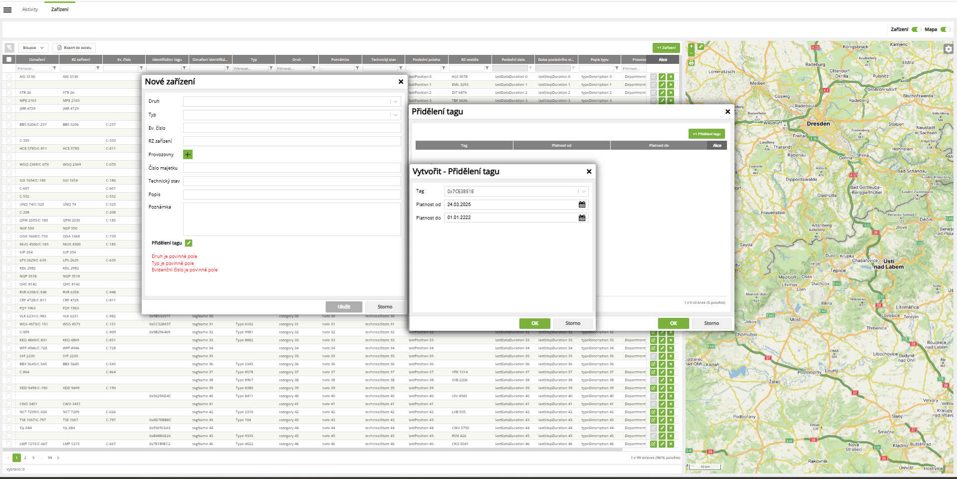The height and width of the screenshot is (479, 957).
Task: Add a Provozovny entry with green plus
Action: click(x=188, y=155)
